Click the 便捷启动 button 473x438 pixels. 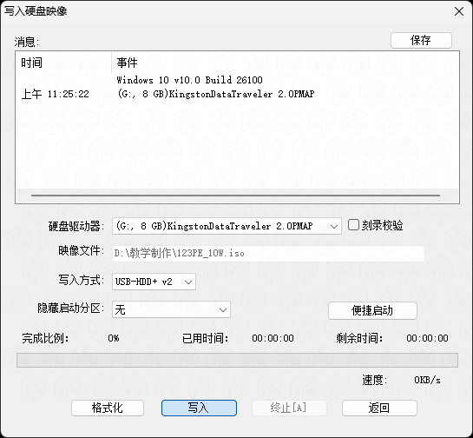click(372, 310)
